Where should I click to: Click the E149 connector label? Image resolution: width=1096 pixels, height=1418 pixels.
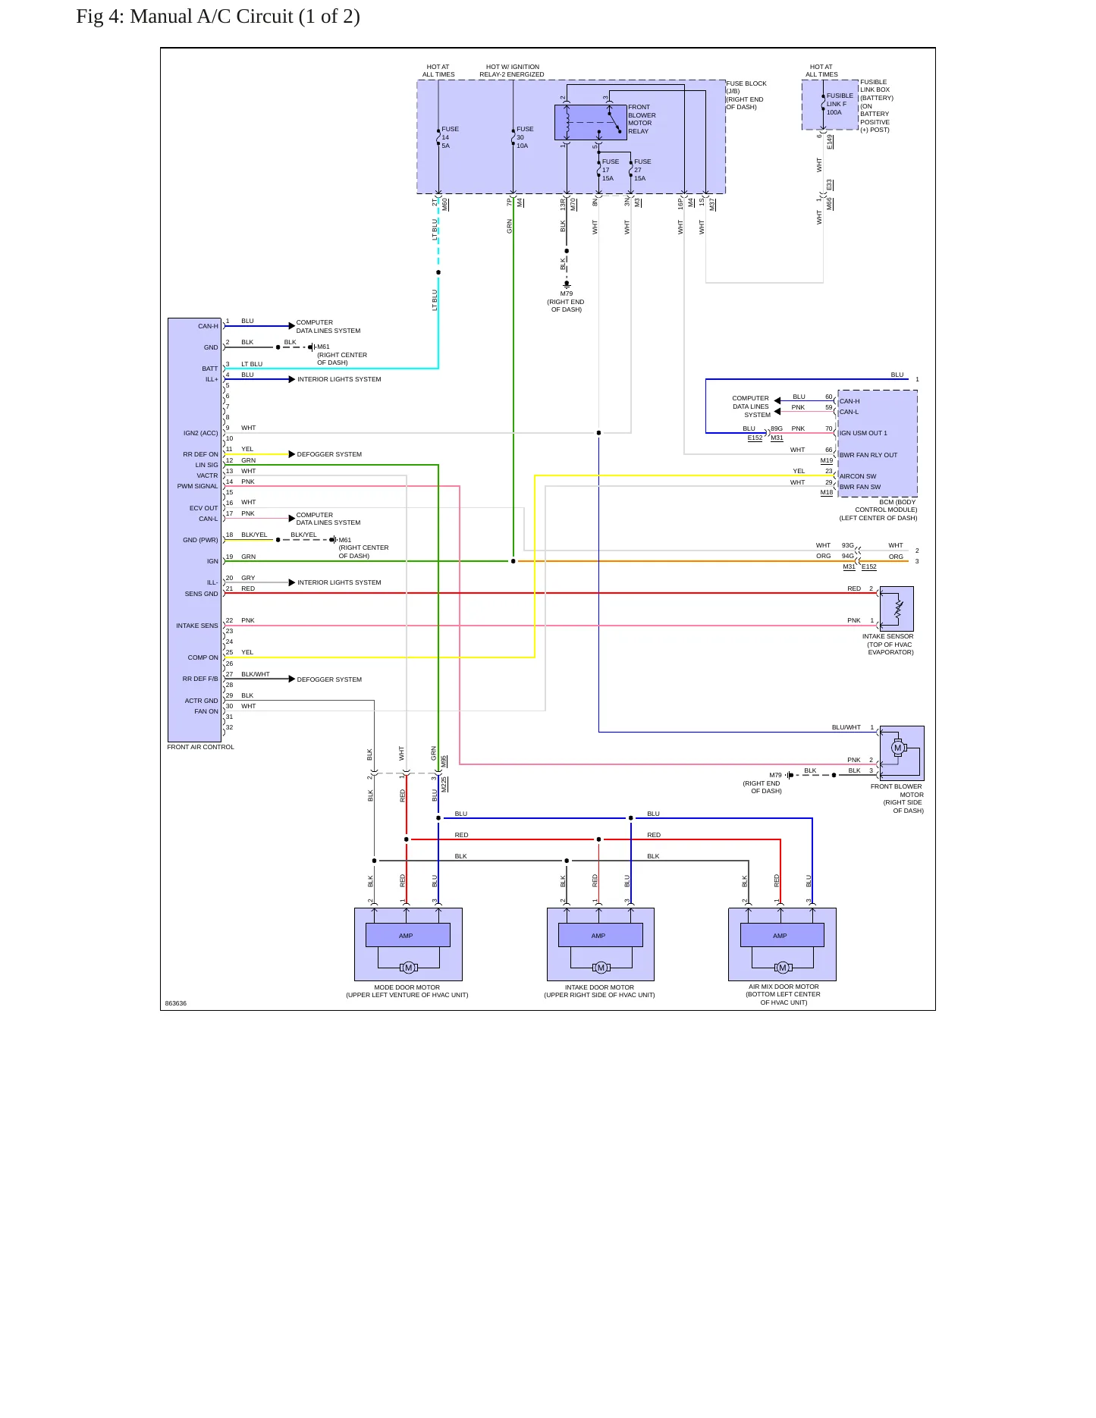click(x=830, y=142)
